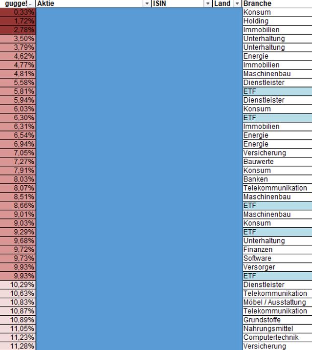Viewport: 312px width, 350px height.
Task: Select the Software cell
Action: click(x=277, y=259)
